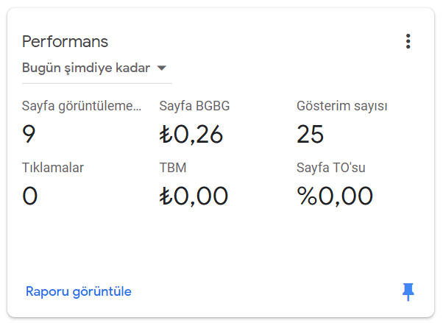This screenshot has width=443, height=323.
Task: Click the impressions value 25
Action: (310, 134)
